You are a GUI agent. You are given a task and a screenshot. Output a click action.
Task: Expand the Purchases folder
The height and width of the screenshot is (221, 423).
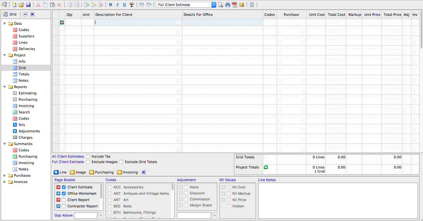point(5,175)
